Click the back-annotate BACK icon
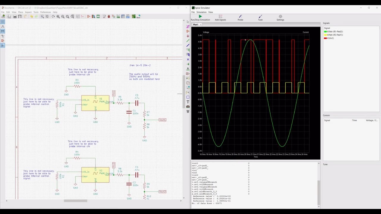 (x=138, y=16)
